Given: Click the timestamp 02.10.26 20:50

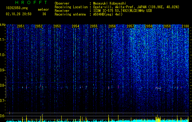Looking at the screenshot, I should click(19, 14).
